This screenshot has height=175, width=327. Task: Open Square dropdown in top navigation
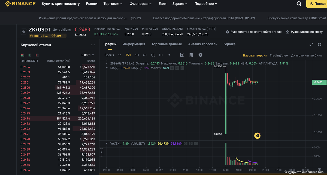pyautogui.click(x=180, y=4)
